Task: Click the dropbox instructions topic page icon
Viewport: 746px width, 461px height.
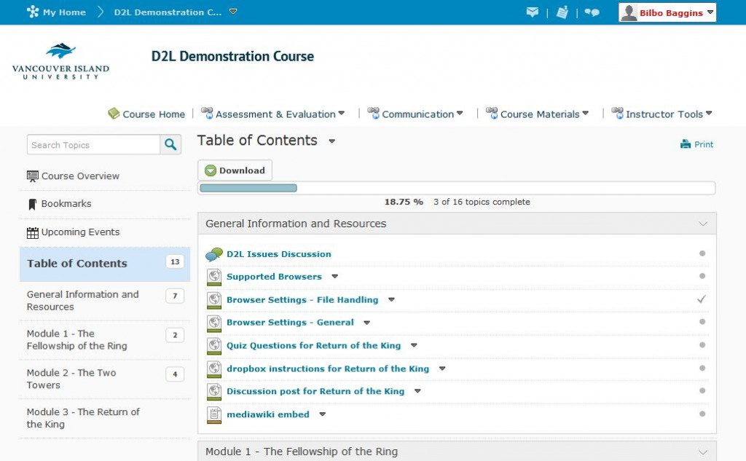Action: 214,369
